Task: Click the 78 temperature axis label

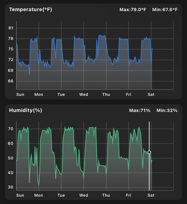Action: pos(11,39)
